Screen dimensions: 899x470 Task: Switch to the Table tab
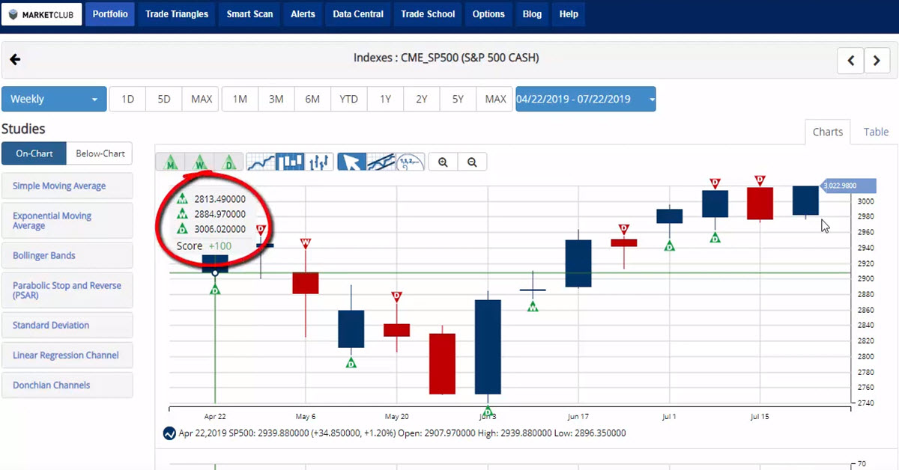pos(876,132)
